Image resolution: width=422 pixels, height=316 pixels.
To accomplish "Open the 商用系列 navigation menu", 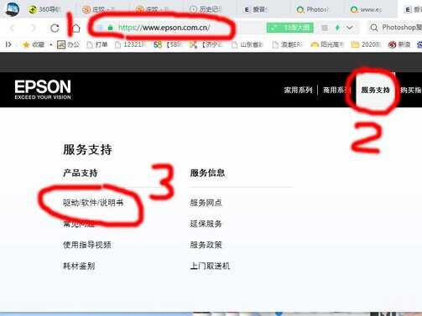I will coord(337,90).
